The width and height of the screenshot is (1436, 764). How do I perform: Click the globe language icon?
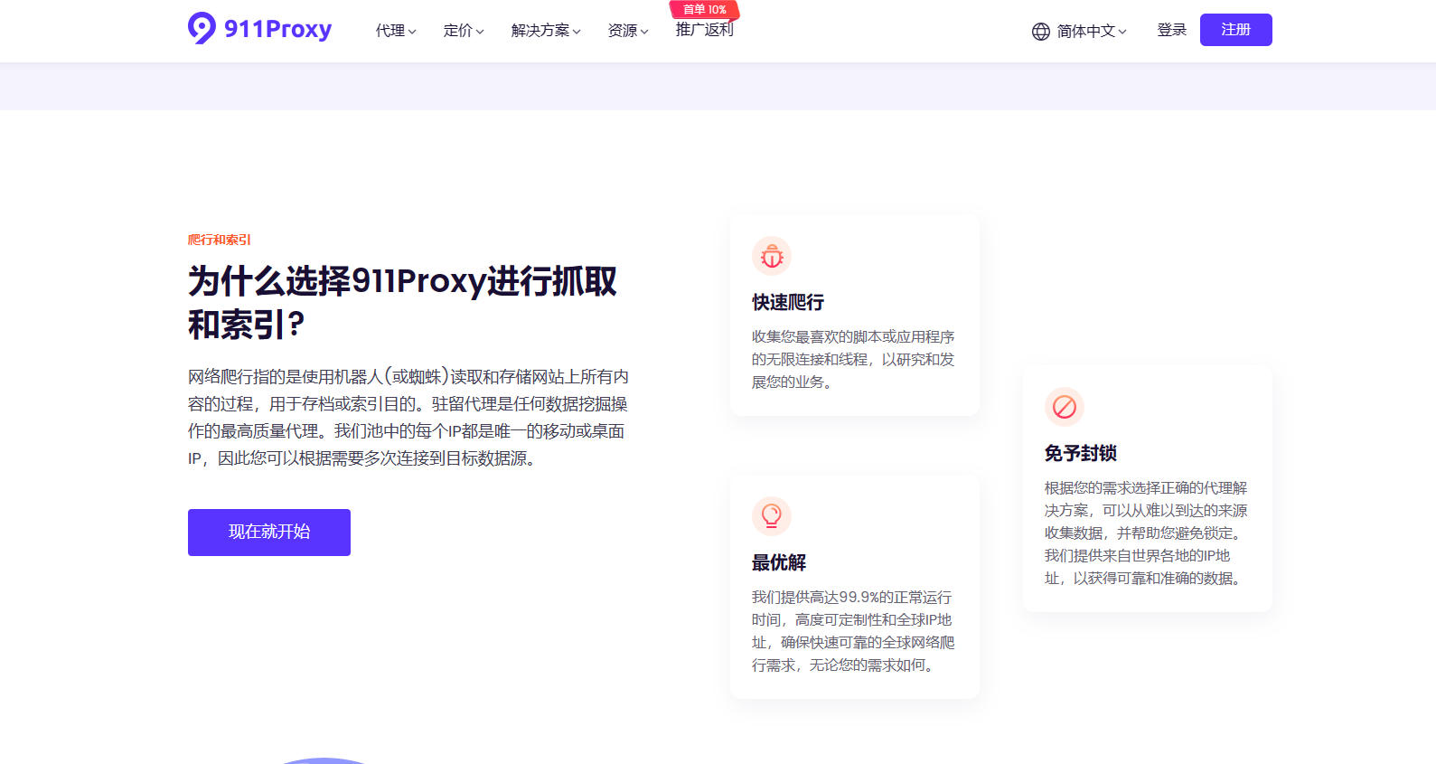(x=1041, y=32)
